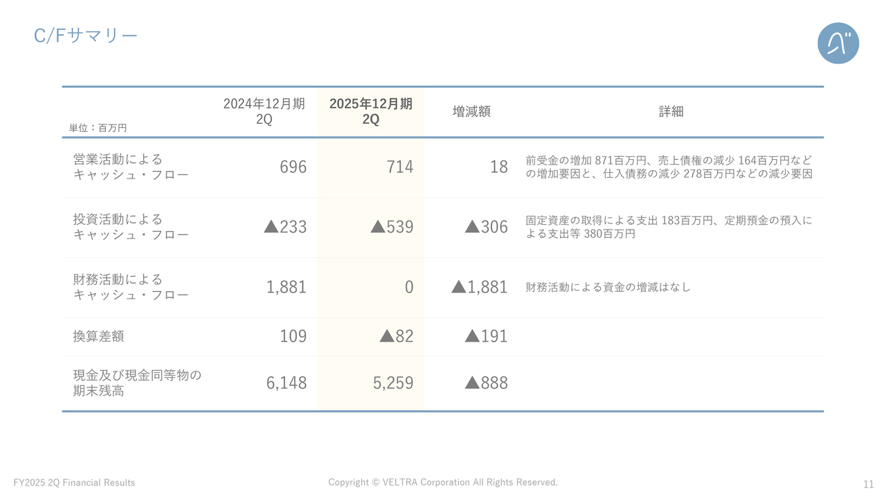
Task: Click the value 6,148
Action: 287,383
